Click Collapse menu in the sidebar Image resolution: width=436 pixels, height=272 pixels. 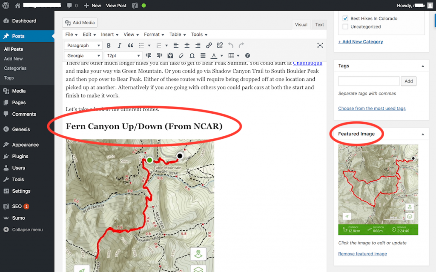(x=27, y=229)
